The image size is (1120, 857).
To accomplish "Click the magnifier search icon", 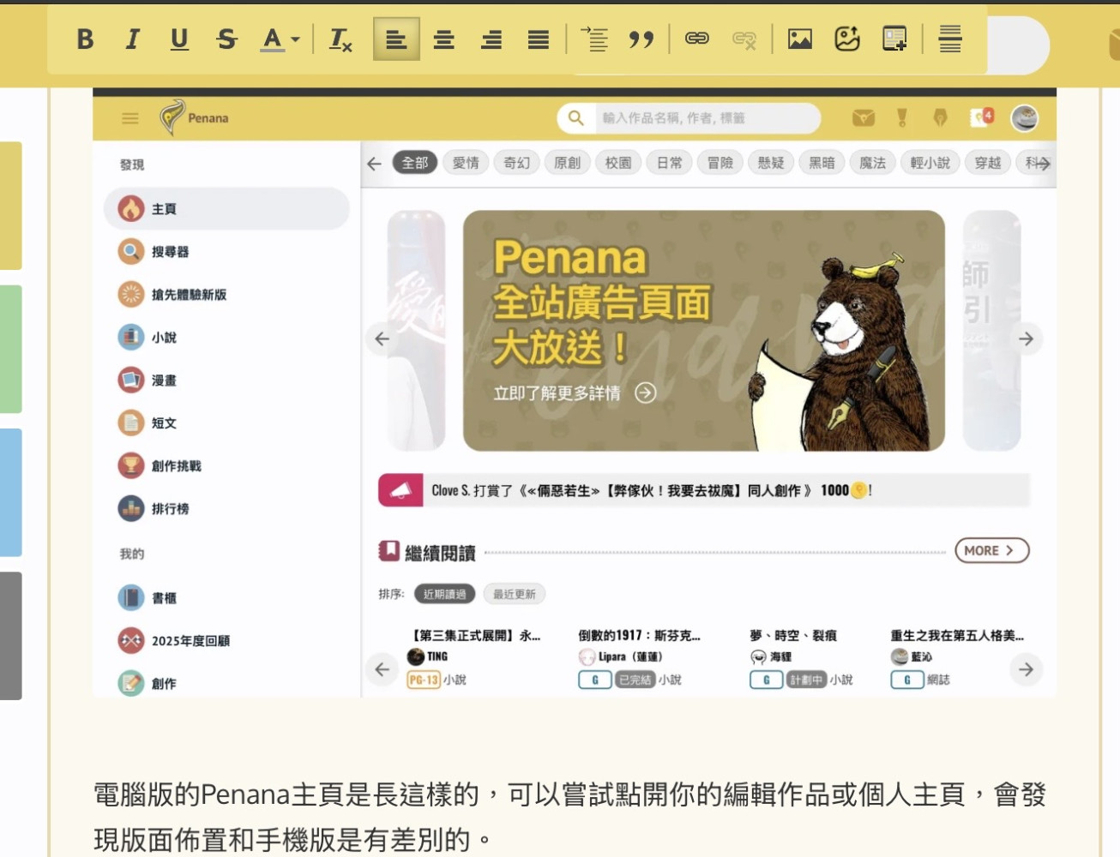I will click(576, 117).
